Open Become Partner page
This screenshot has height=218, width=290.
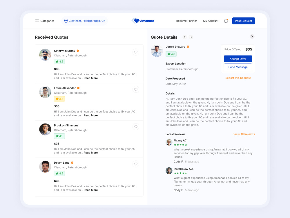point(186,21)
